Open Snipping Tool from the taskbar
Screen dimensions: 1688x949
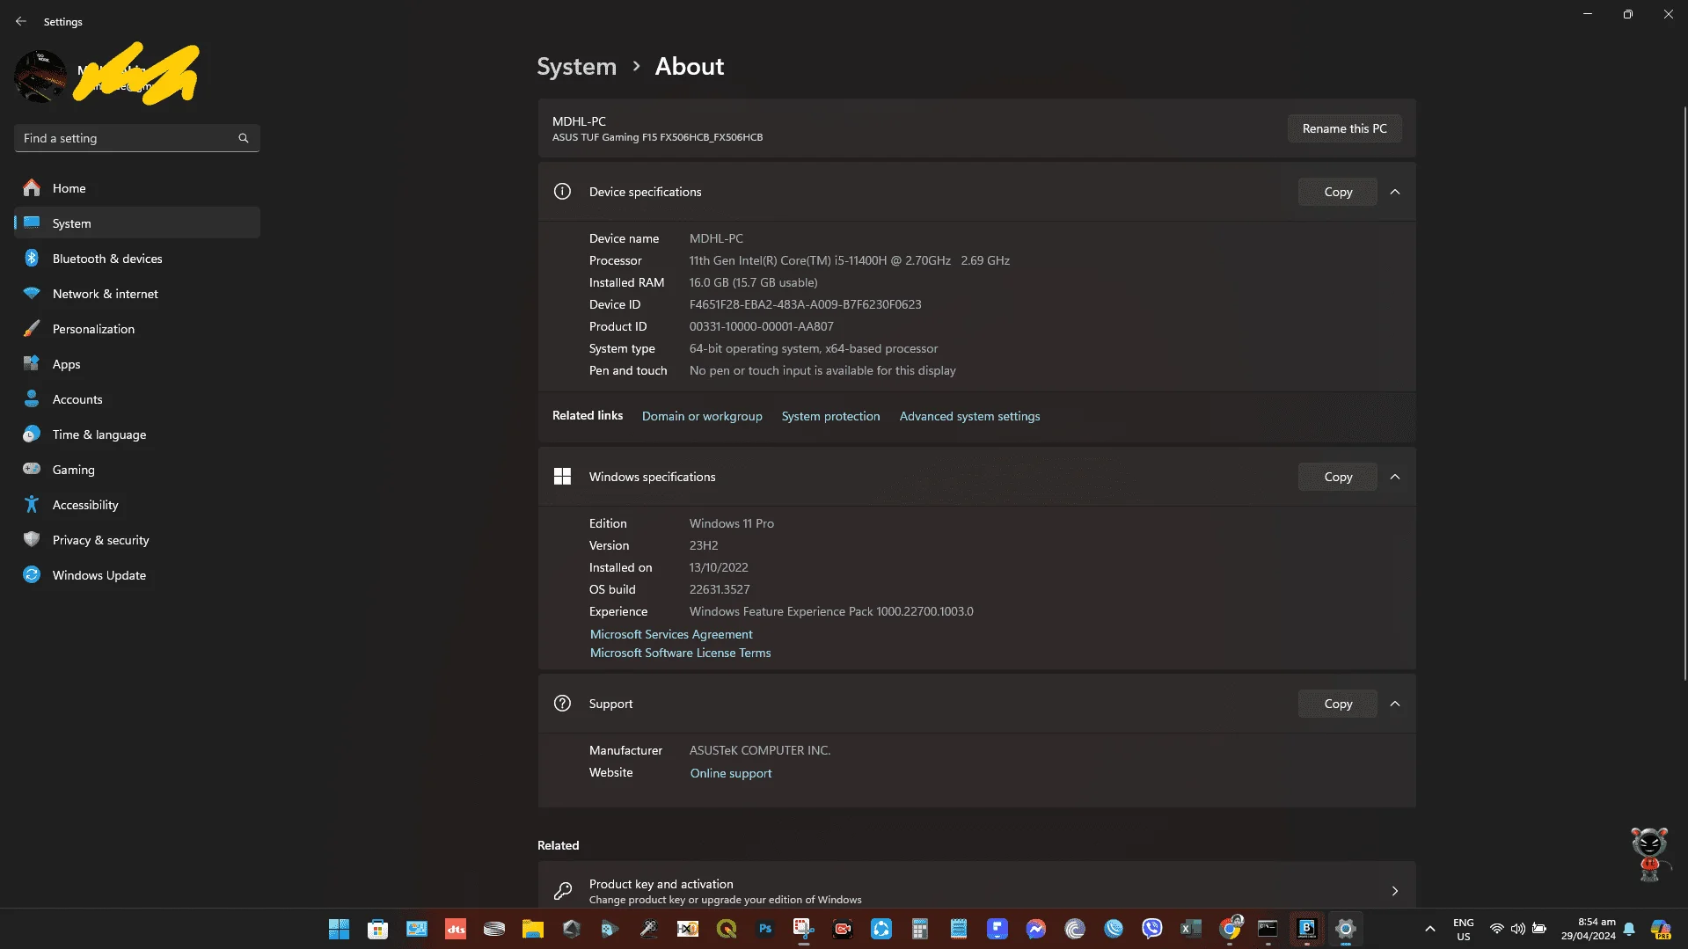coord(803,929)
